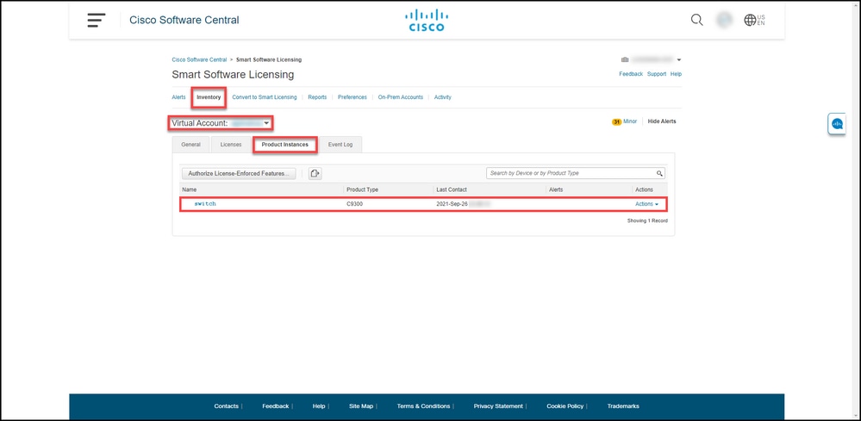Select the Product Instances tab
This screenshot has width=861, height=421.
point(284,145)
